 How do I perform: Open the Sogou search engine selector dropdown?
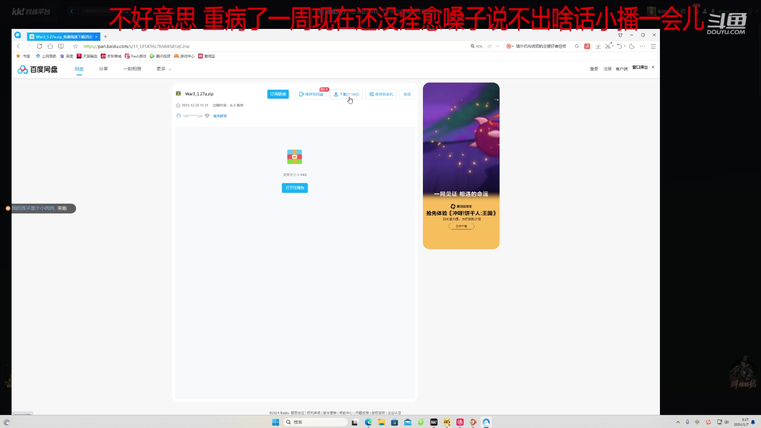(510, 46)
